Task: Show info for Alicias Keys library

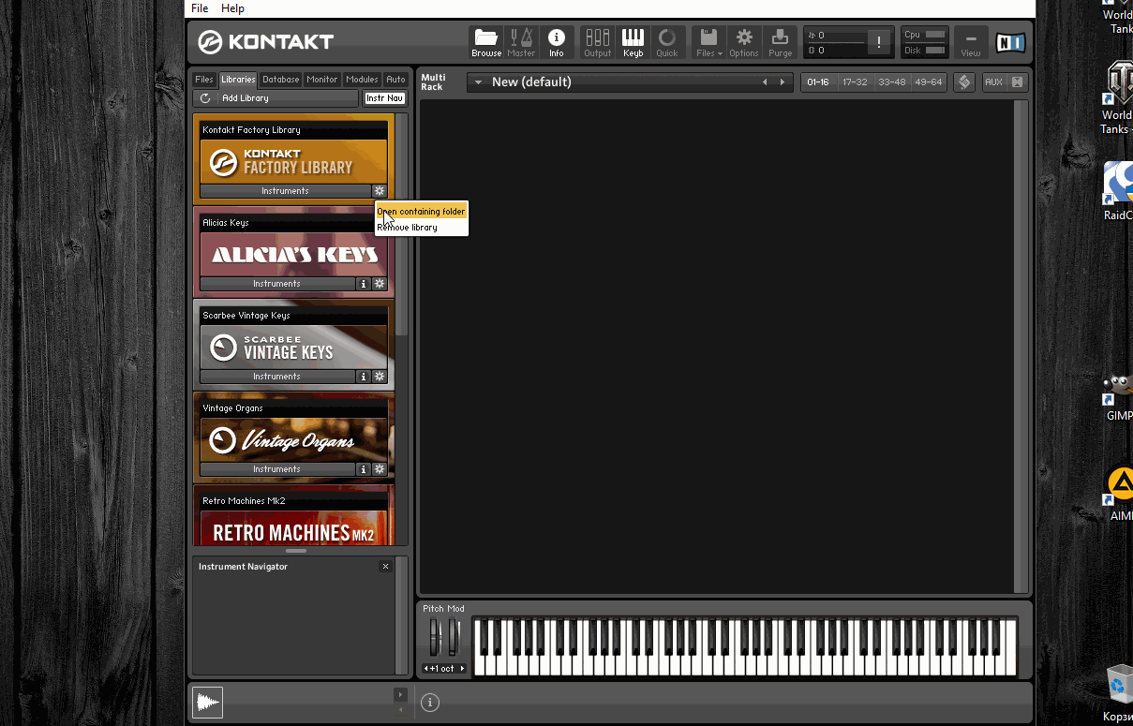Action: [x=364, y=284]
